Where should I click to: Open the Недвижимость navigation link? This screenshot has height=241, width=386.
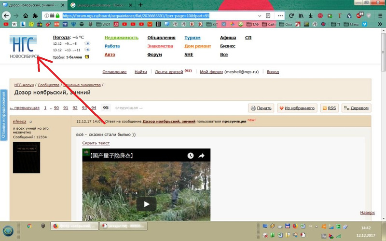(121, 38)
